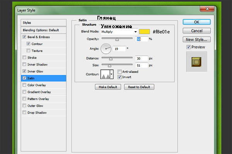This screenshot has width=232, height=154.
Task: Tick the Inner Shadow checkbox
Action: pos(24,64)
